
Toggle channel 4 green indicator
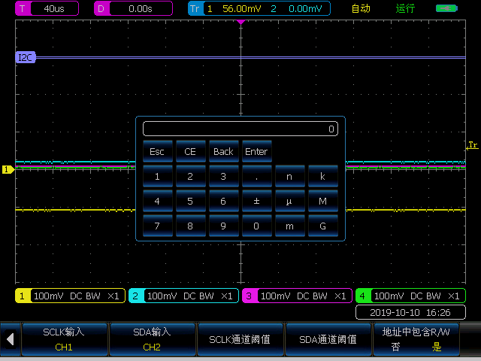(x=410, y=296)
